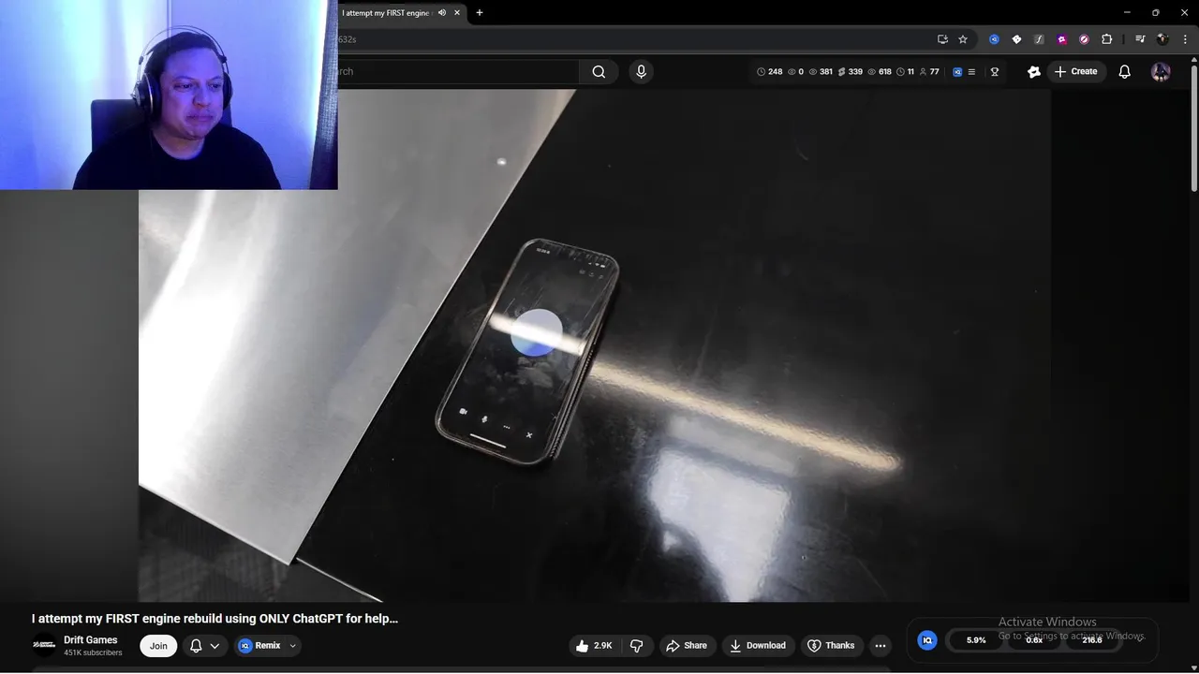Open the Drift Games channel avatar
Viewport: 1199px width, 674px height.
click(x=44, y=645)
